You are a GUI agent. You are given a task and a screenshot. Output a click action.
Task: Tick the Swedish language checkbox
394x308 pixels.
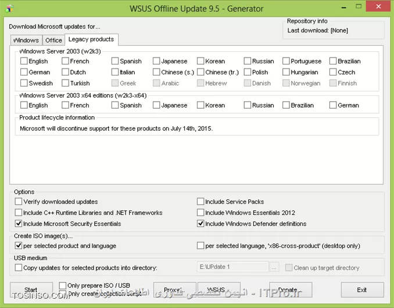pos(24,83)
